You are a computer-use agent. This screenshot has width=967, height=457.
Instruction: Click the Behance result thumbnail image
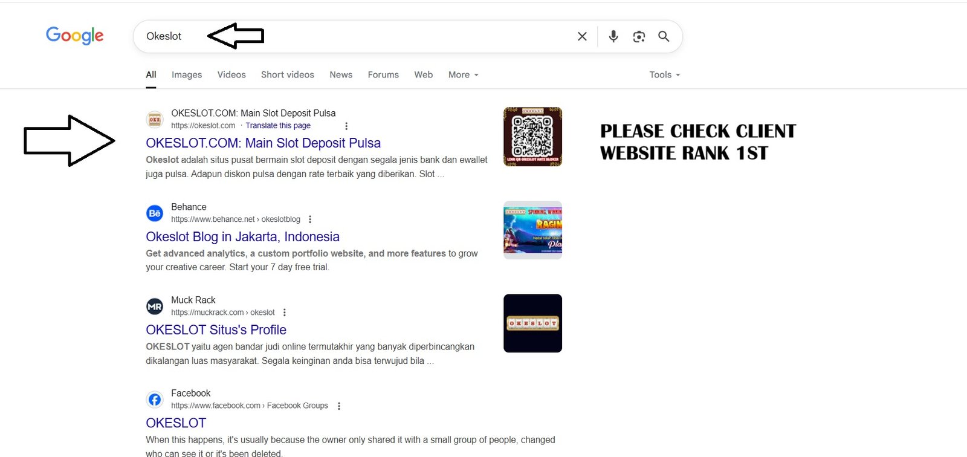(533, 230)
